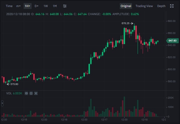Click the tallest volume bar near 12:00
The image size is (180, 124).
124,107
